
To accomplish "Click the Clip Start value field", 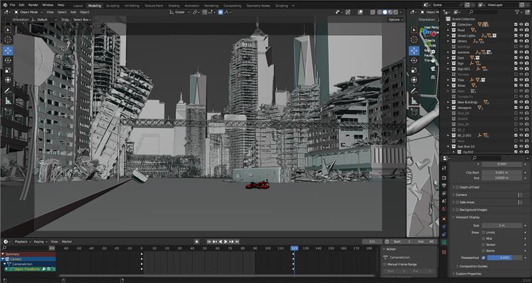I will (x=502, y=173).
